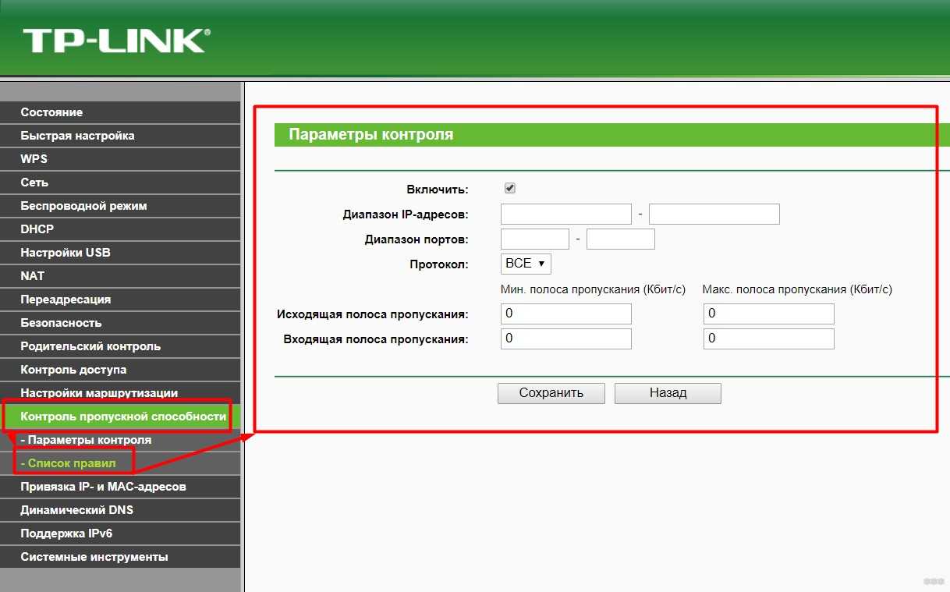
Task: Click the starting port range field
Action: click(535, 239)
